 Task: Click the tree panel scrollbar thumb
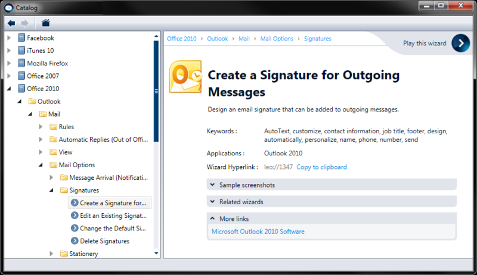coord(156,91)
